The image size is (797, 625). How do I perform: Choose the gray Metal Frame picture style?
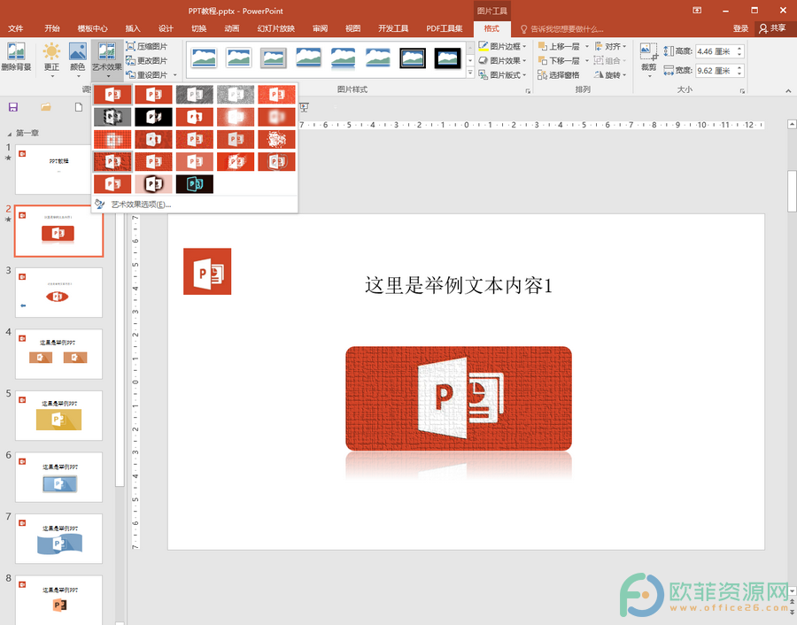click(273, 58)
